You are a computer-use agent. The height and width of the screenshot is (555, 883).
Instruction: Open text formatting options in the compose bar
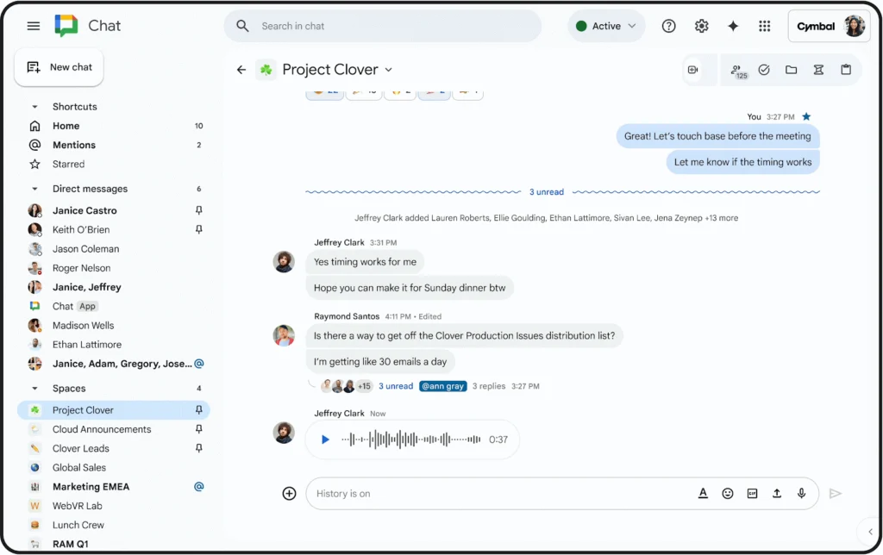(x=703, y=493)
